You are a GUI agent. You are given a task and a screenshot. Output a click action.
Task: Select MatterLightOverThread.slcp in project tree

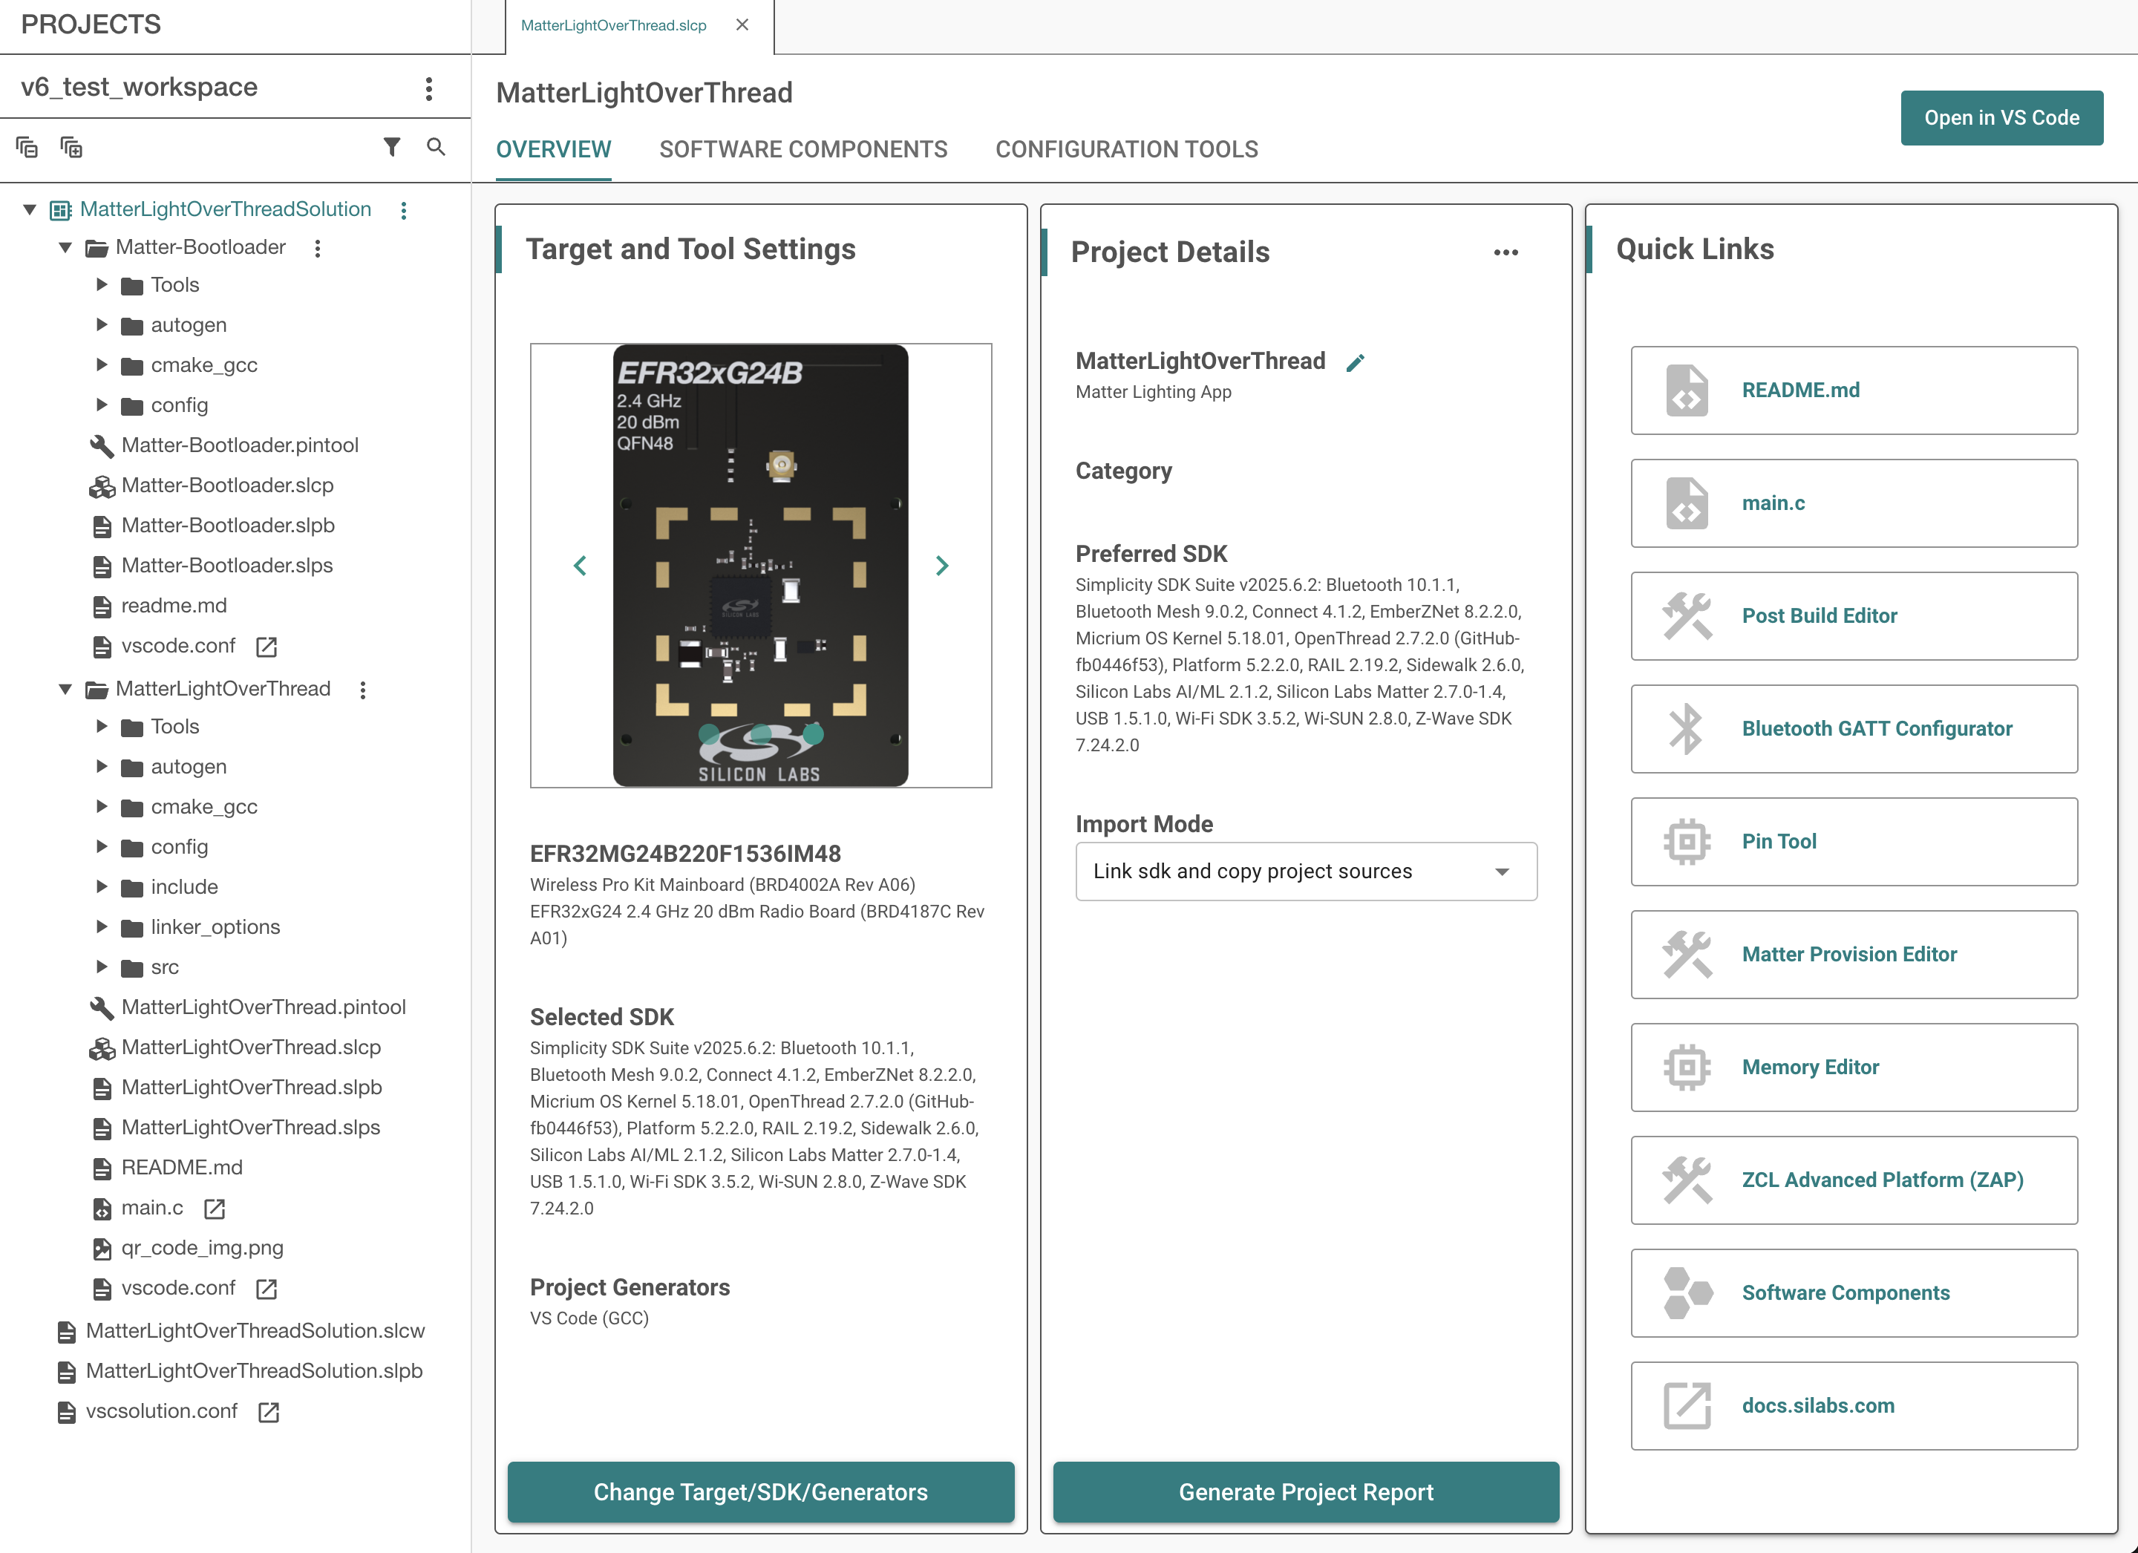(x=251, y=1047)
